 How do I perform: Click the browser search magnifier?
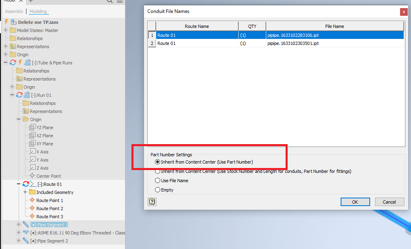pos(109,2)
